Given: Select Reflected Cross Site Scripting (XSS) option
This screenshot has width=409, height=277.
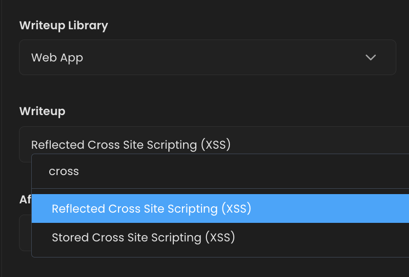Looking at the screenshot, I should pyautogui.click(x=151, y=209).
